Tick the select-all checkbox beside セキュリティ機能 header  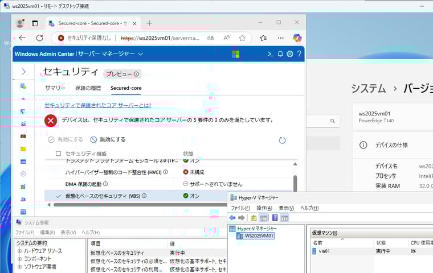pos(58,154)
